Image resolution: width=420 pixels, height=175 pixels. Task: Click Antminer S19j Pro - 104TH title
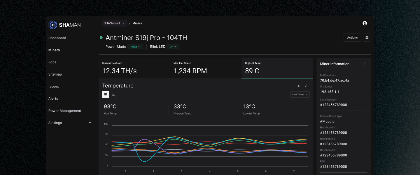click(x=146, y=38)
